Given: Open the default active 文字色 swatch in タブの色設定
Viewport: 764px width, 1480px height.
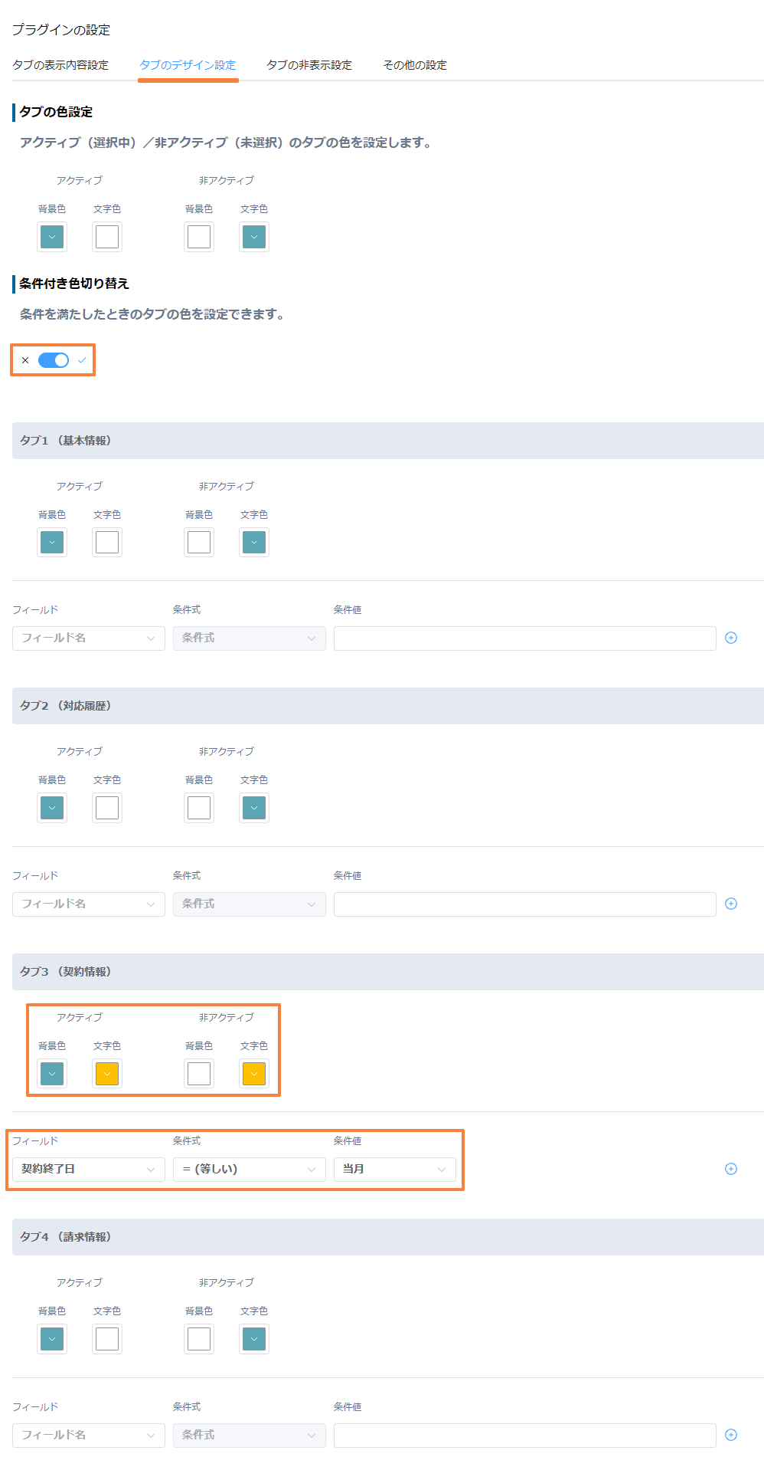Looking at the screenshot, I should tap(107, 237).
